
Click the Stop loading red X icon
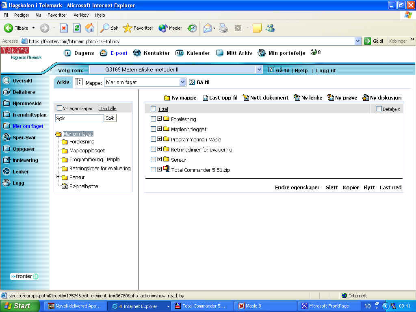(64, 28)
